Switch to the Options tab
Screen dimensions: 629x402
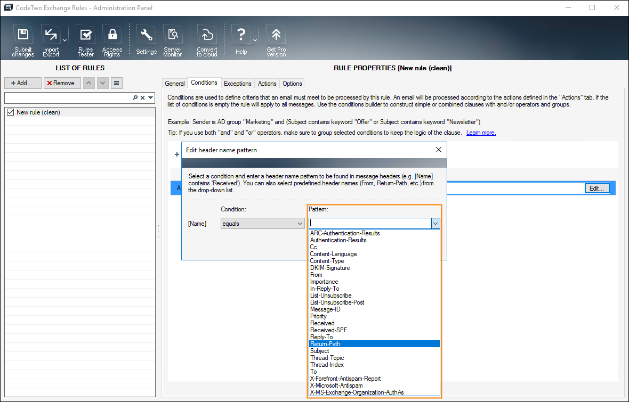point(292,84)
